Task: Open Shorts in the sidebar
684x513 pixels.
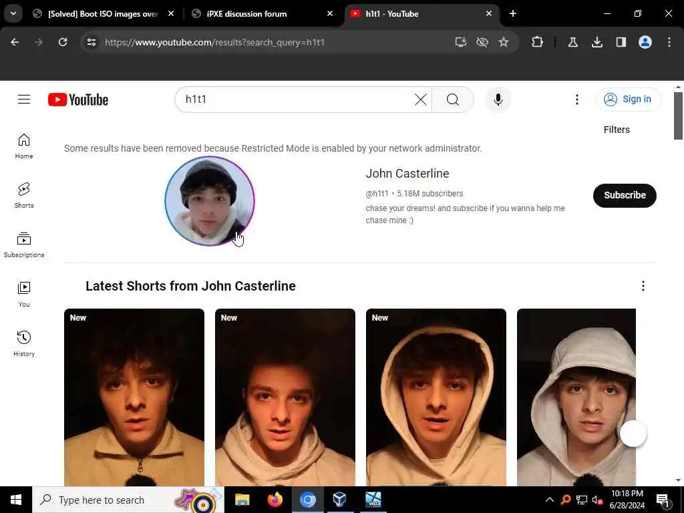Action: tap(24, 196)
